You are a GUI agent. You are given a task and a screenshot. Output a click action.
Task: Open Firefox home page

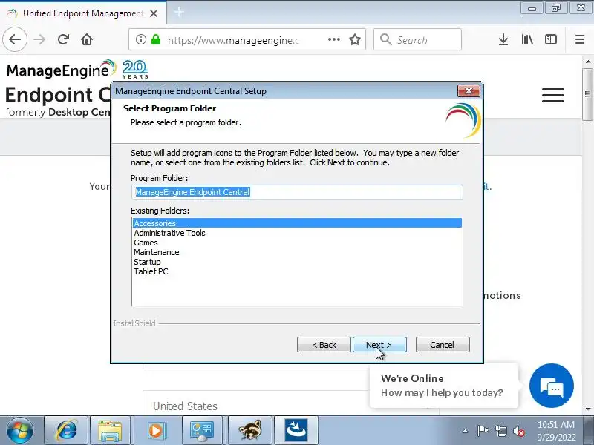click(87, 39)
